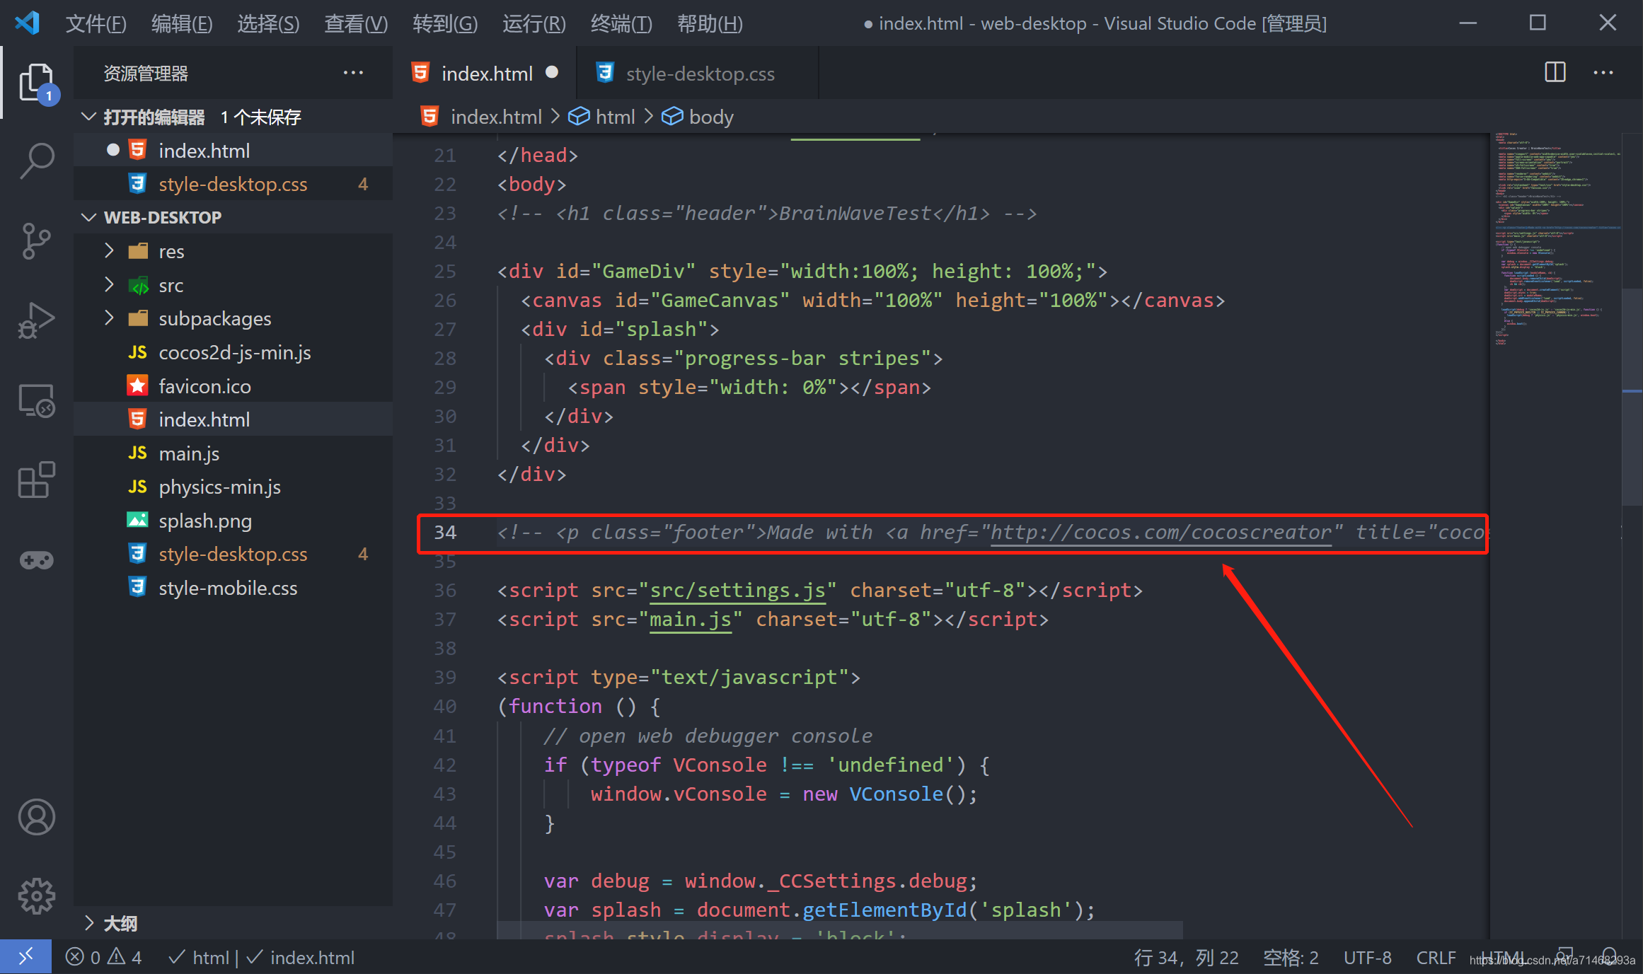Click the UTF-8 encoding in status bar

coord(1367,958)
